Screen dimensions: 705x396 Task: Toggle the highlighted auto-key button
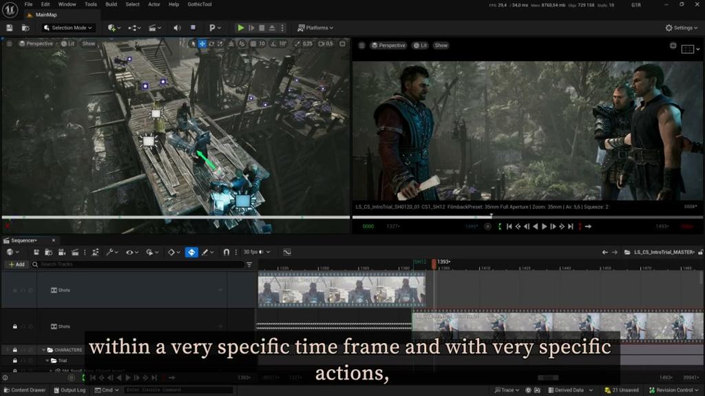click(191, 252)
